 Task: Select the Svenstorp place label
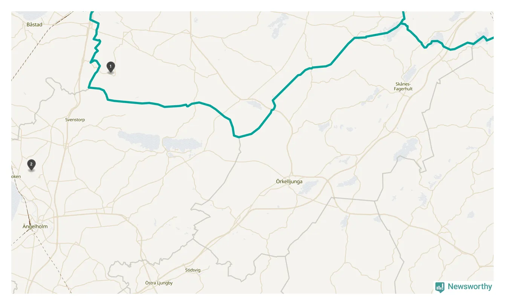pyautogui.click(x=75, y=120)
